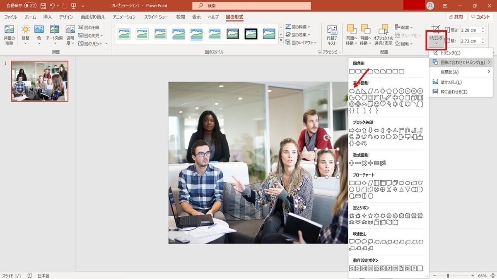Viewport: 497px width, 279px height.
Task: Click the 共有 share button
Action: [x=456, y=17]
